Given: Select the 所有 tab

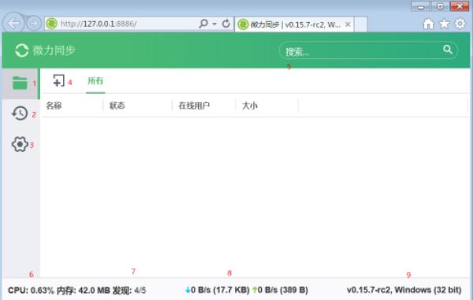Looking at the screenshot, I should click(x=95, y=81).
